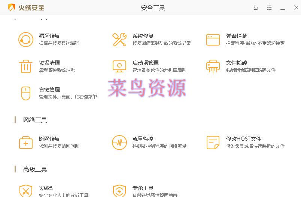This screenshot has width=301, height=200.
Task: Select the 火绒剑 title text
Action: point(47,188)
